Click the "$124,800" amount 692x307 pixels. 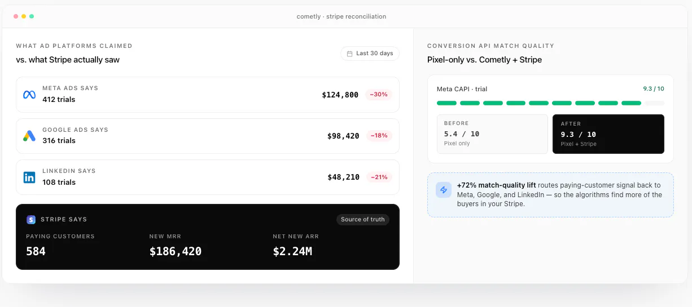(x=340, y=95)
